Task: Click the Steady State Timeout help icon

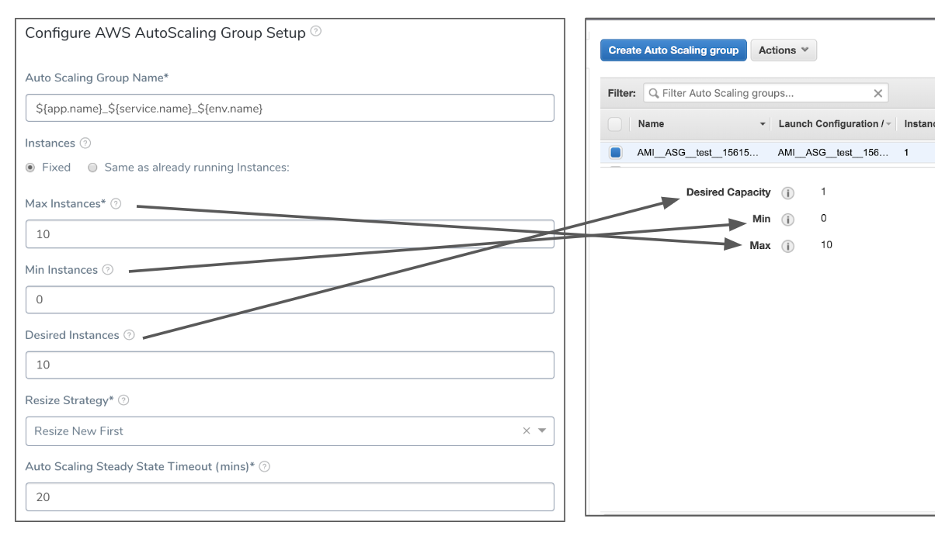Action: pos(265,466)
